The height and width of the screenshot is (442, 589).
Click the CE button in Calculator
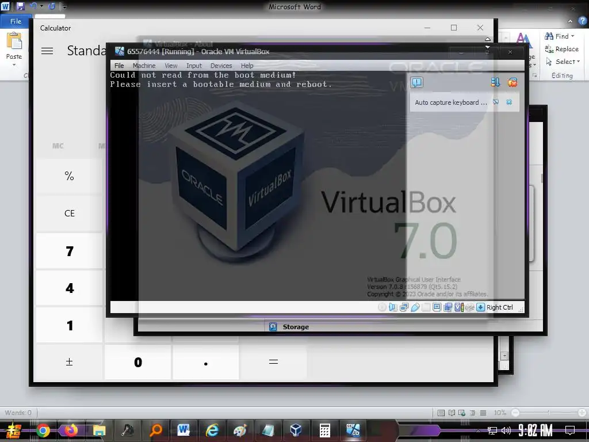70,213
